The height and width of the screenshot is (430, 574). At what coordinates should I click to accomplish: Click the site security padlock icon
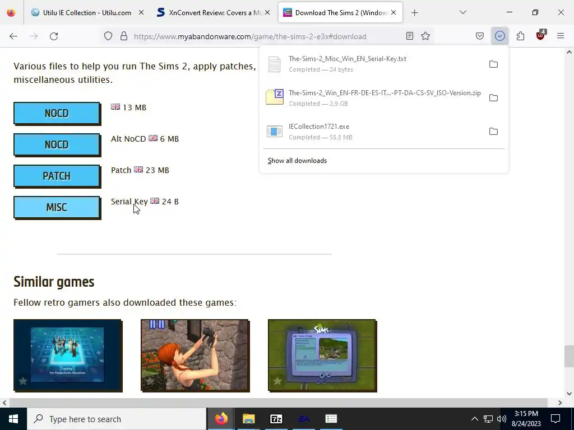click(x=124, y=36)
